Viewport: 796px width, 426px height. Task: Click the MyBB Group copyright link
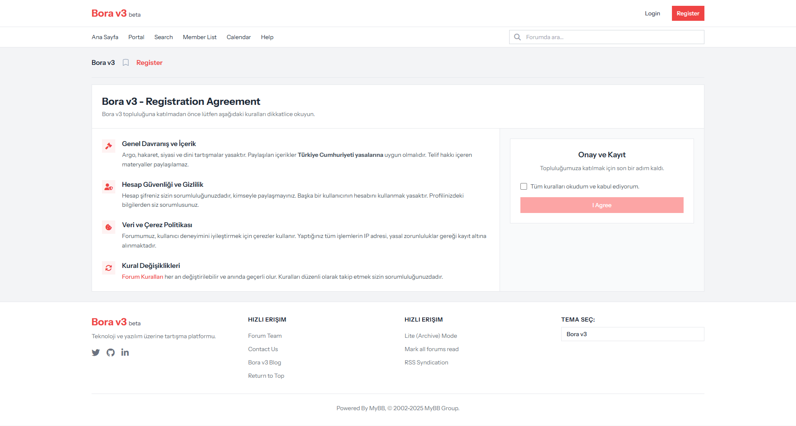441,408
